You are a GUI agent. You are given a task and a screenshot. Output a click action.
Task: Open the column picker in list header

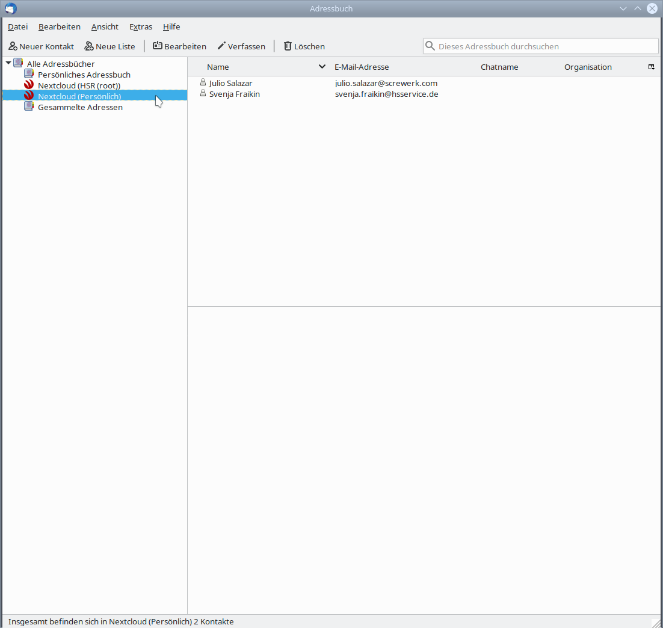tap(651, 67)
